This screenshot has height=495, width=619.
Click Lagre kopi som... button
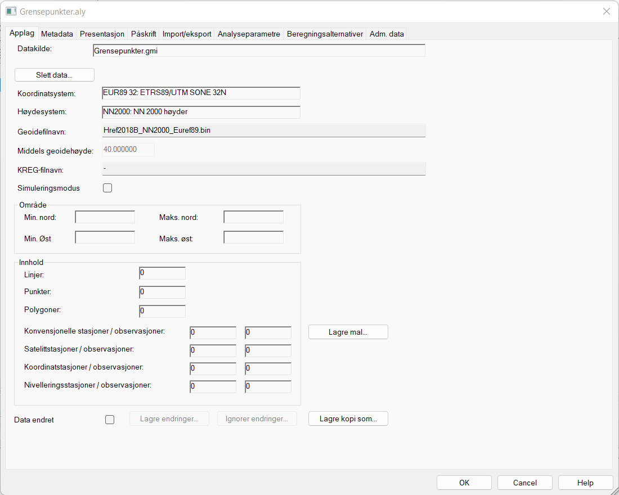[348, 418]
